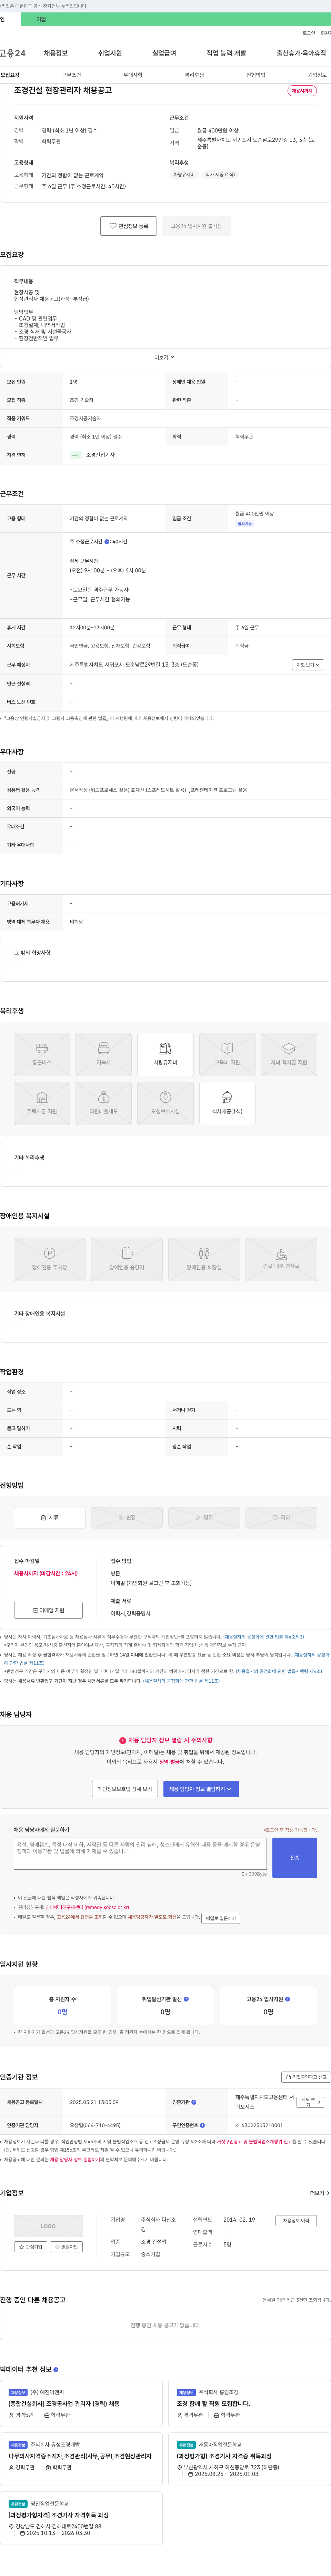Image resolution: width=331 pixels, height=2576 pixels.
Task: Expand job description with 더보기
Action: (164, 357)
